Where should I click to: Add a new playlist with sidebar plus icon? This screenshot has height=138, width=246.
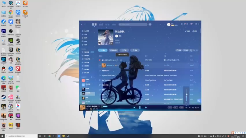(92, 77)
